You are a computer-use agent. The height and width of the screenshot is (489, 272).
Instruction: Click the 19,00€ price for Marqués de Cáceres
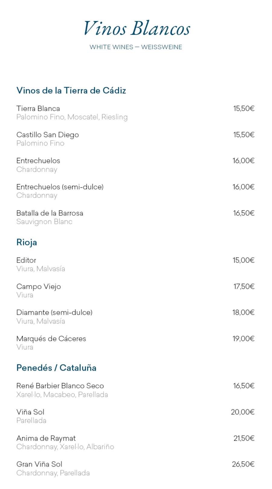click(243, 339)
